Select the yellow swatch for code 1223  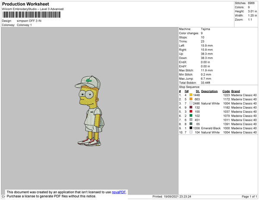(191, 95)
